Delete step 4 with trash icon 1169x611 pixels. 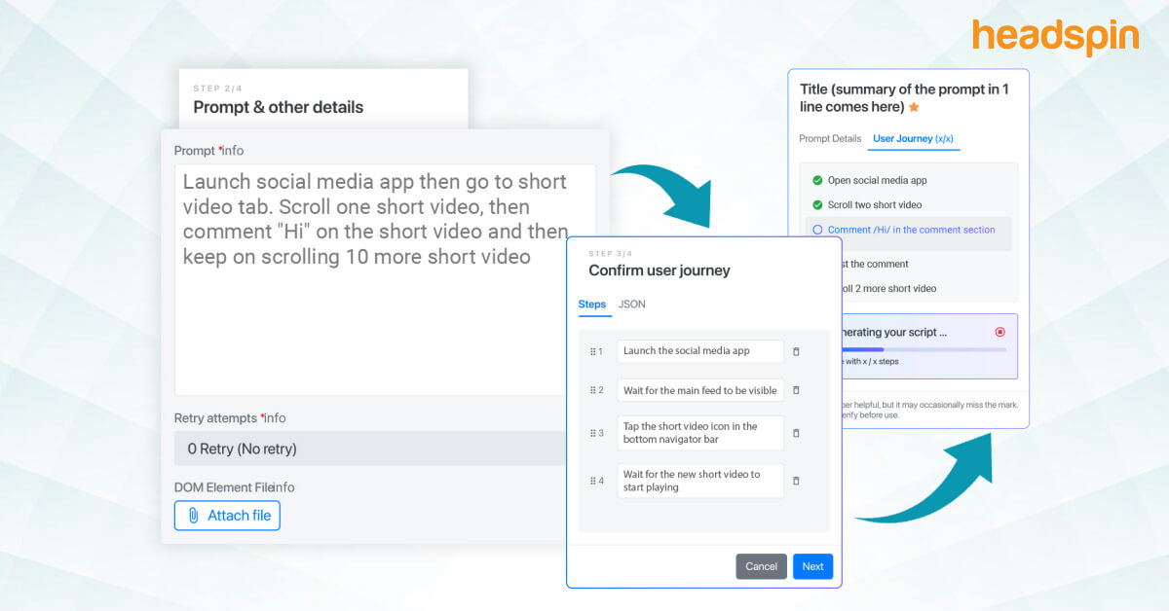click(x=796, y=481)
